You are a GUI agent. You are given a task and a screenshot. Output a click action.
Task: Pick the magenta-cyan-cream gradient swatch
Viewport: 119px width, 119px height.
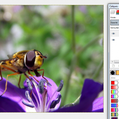point(114,96)
